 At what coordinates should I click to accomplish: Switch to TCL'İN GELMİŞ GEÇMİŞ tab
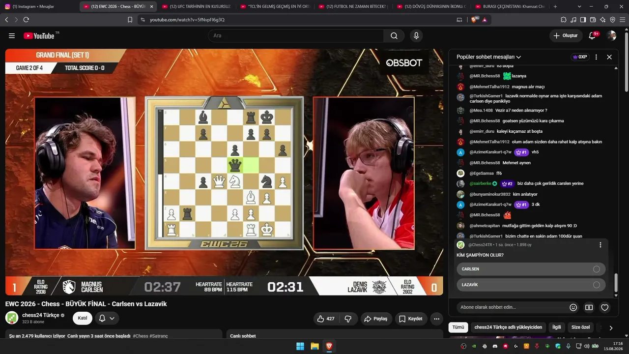click(x=275, y=6)
